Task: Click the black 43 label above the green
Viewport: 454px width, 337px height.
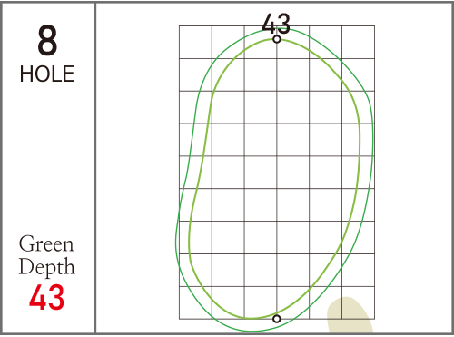Action: coord(276,24)
